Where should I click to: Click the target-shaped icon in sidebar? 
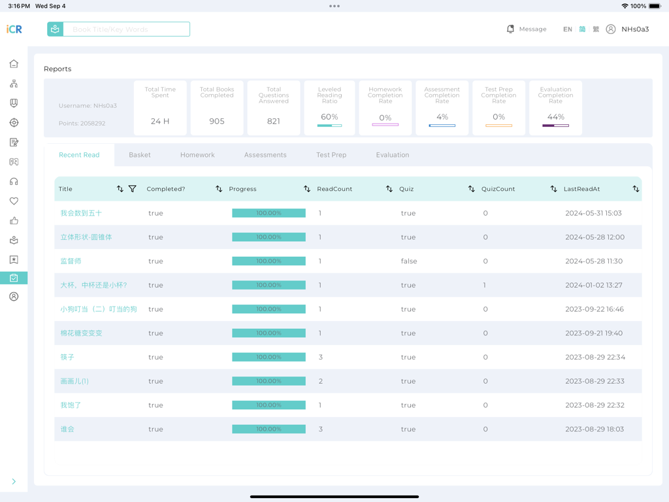click(14, 122)
